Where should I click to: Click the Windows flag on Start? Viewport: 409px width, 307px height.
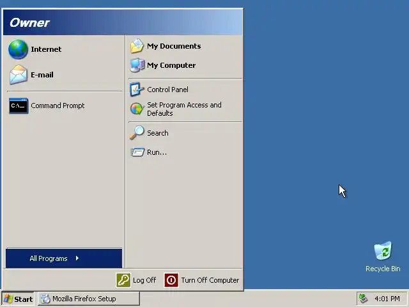coord(8,299)
